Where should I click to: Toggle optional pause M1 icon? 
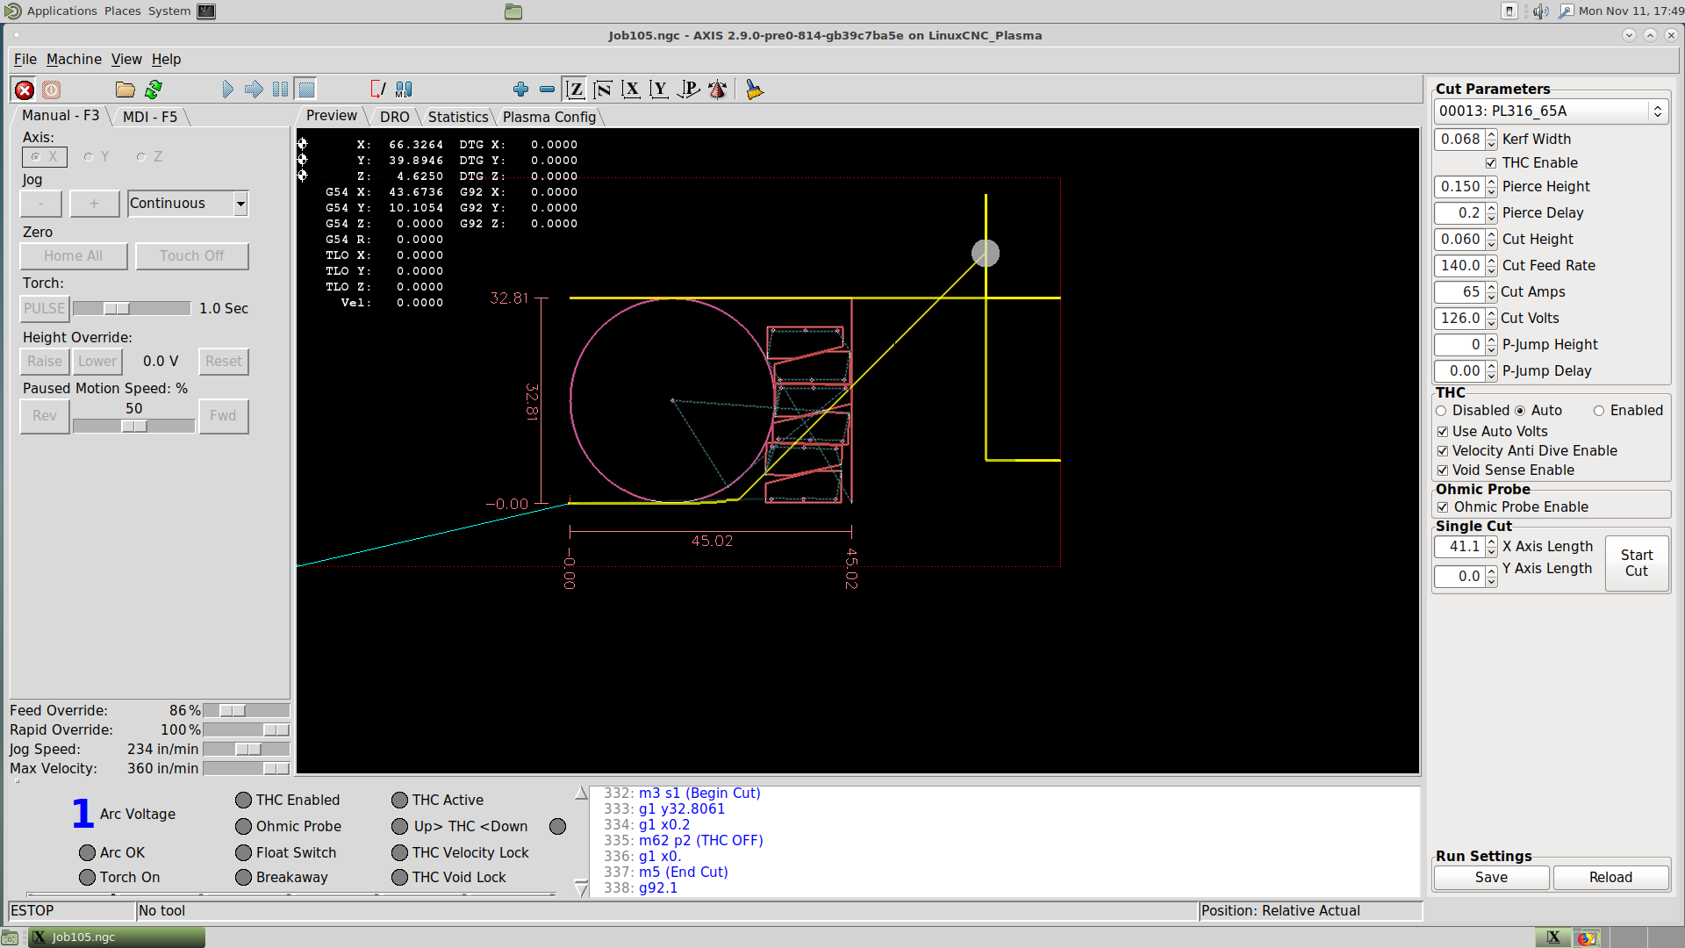404,90
